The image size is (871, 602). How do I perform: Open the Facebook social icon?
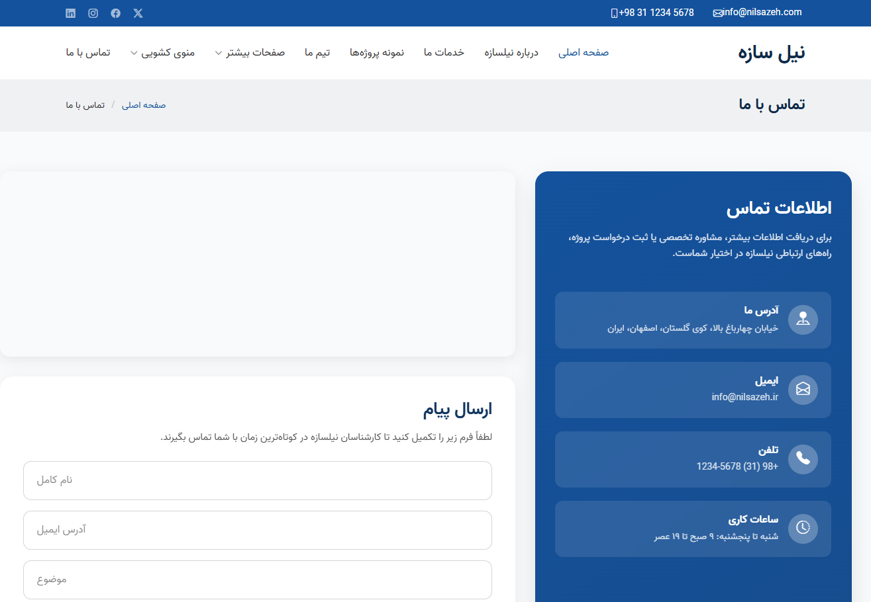coord(115,13)
